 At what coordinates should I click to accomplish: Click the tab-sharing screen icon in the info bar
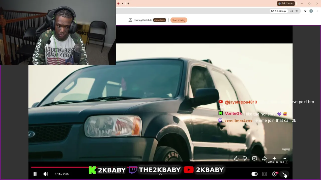tap(130, 20)
